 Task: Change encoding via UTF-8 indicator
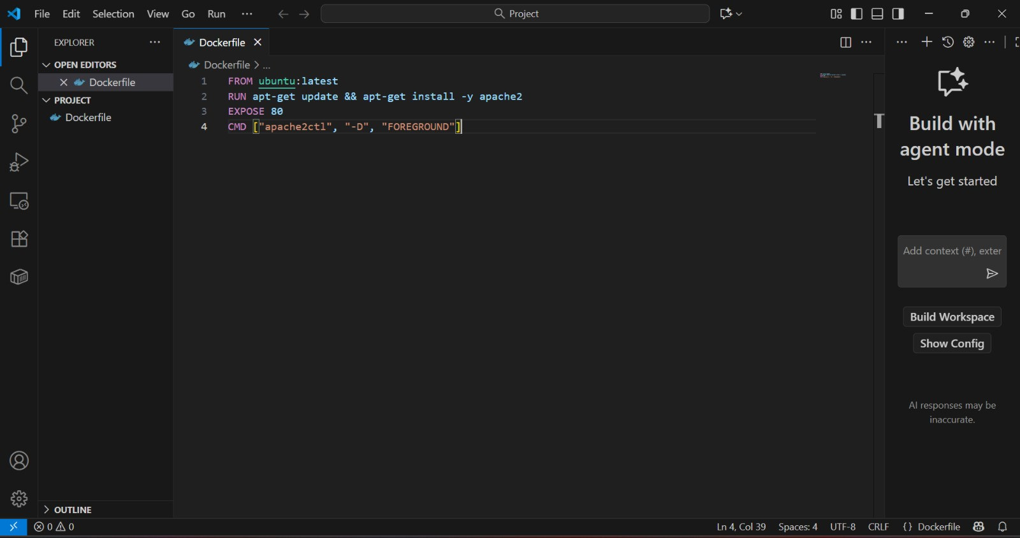coord(843,527)
